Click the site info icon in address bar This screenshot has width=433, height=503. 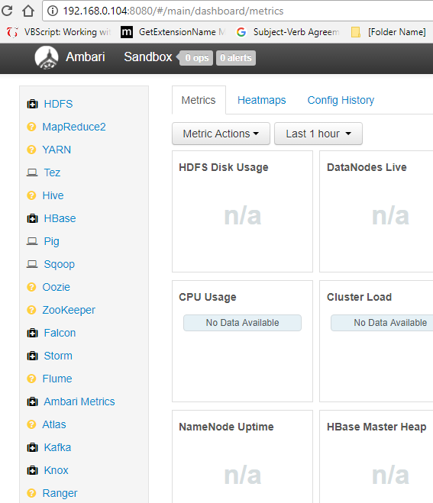pyautogui.click(x=53, y=11)
